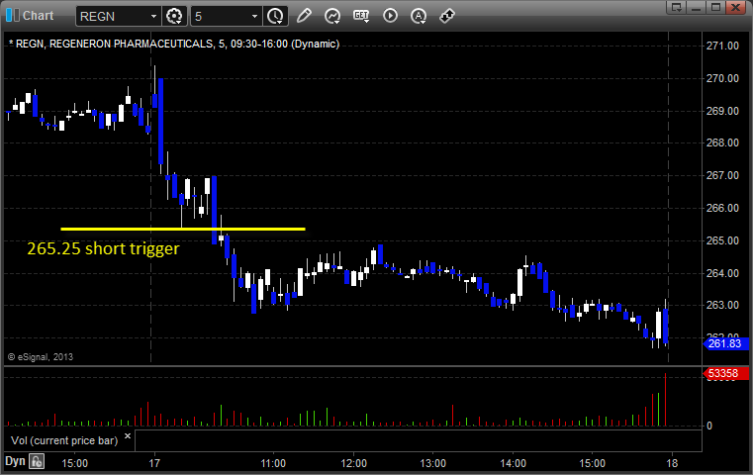
Task: Click the Vol (current price bar) label
Action: [64, 440]
